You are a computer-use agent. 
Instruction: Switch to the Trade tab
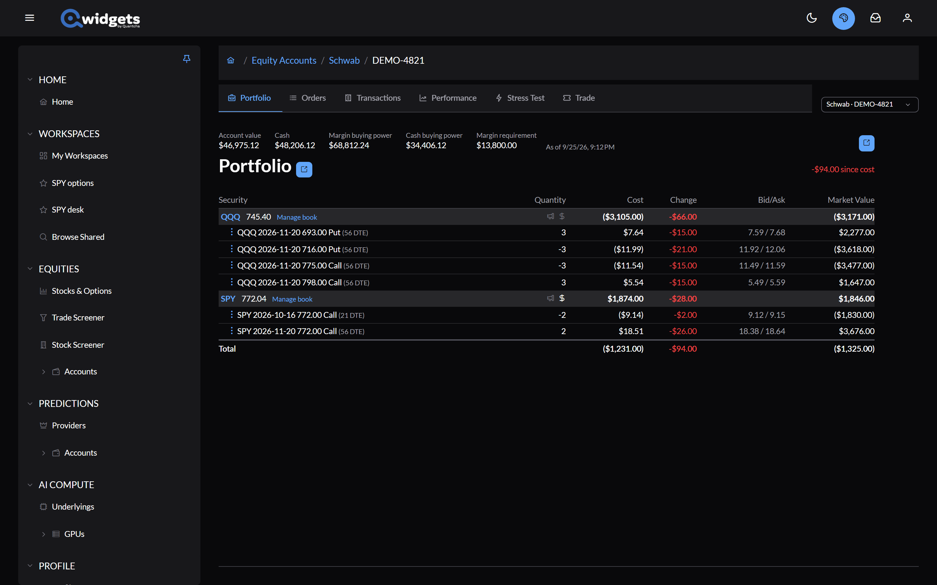[579, 98]
